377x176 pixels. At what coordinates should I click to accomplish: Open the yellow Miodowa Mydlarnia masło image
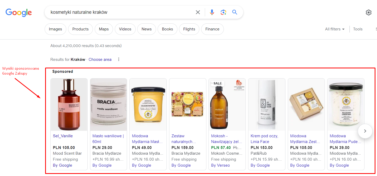(148, 105)
